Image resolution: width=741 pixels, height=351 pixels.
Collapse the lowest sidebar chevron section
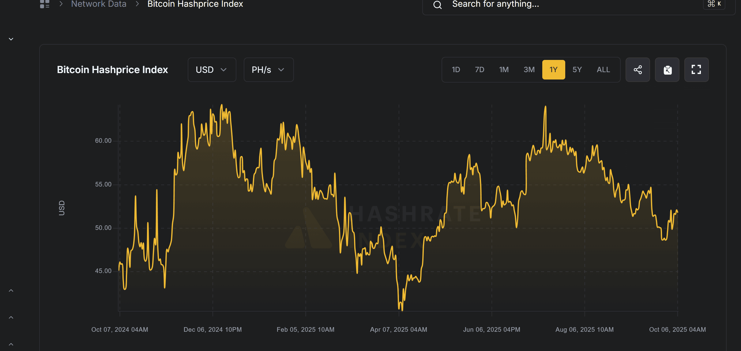[11, 344]
